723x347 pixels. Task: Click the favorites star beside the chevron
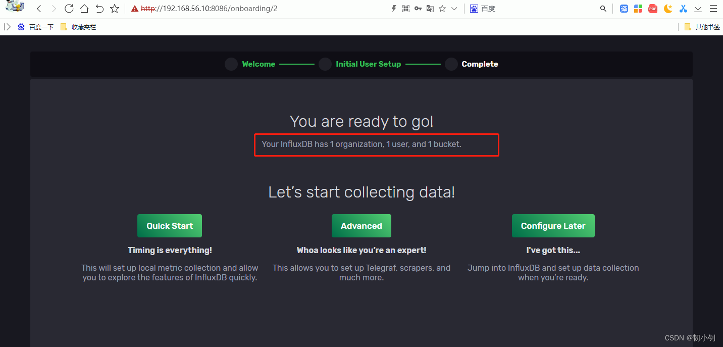point(442,9)
